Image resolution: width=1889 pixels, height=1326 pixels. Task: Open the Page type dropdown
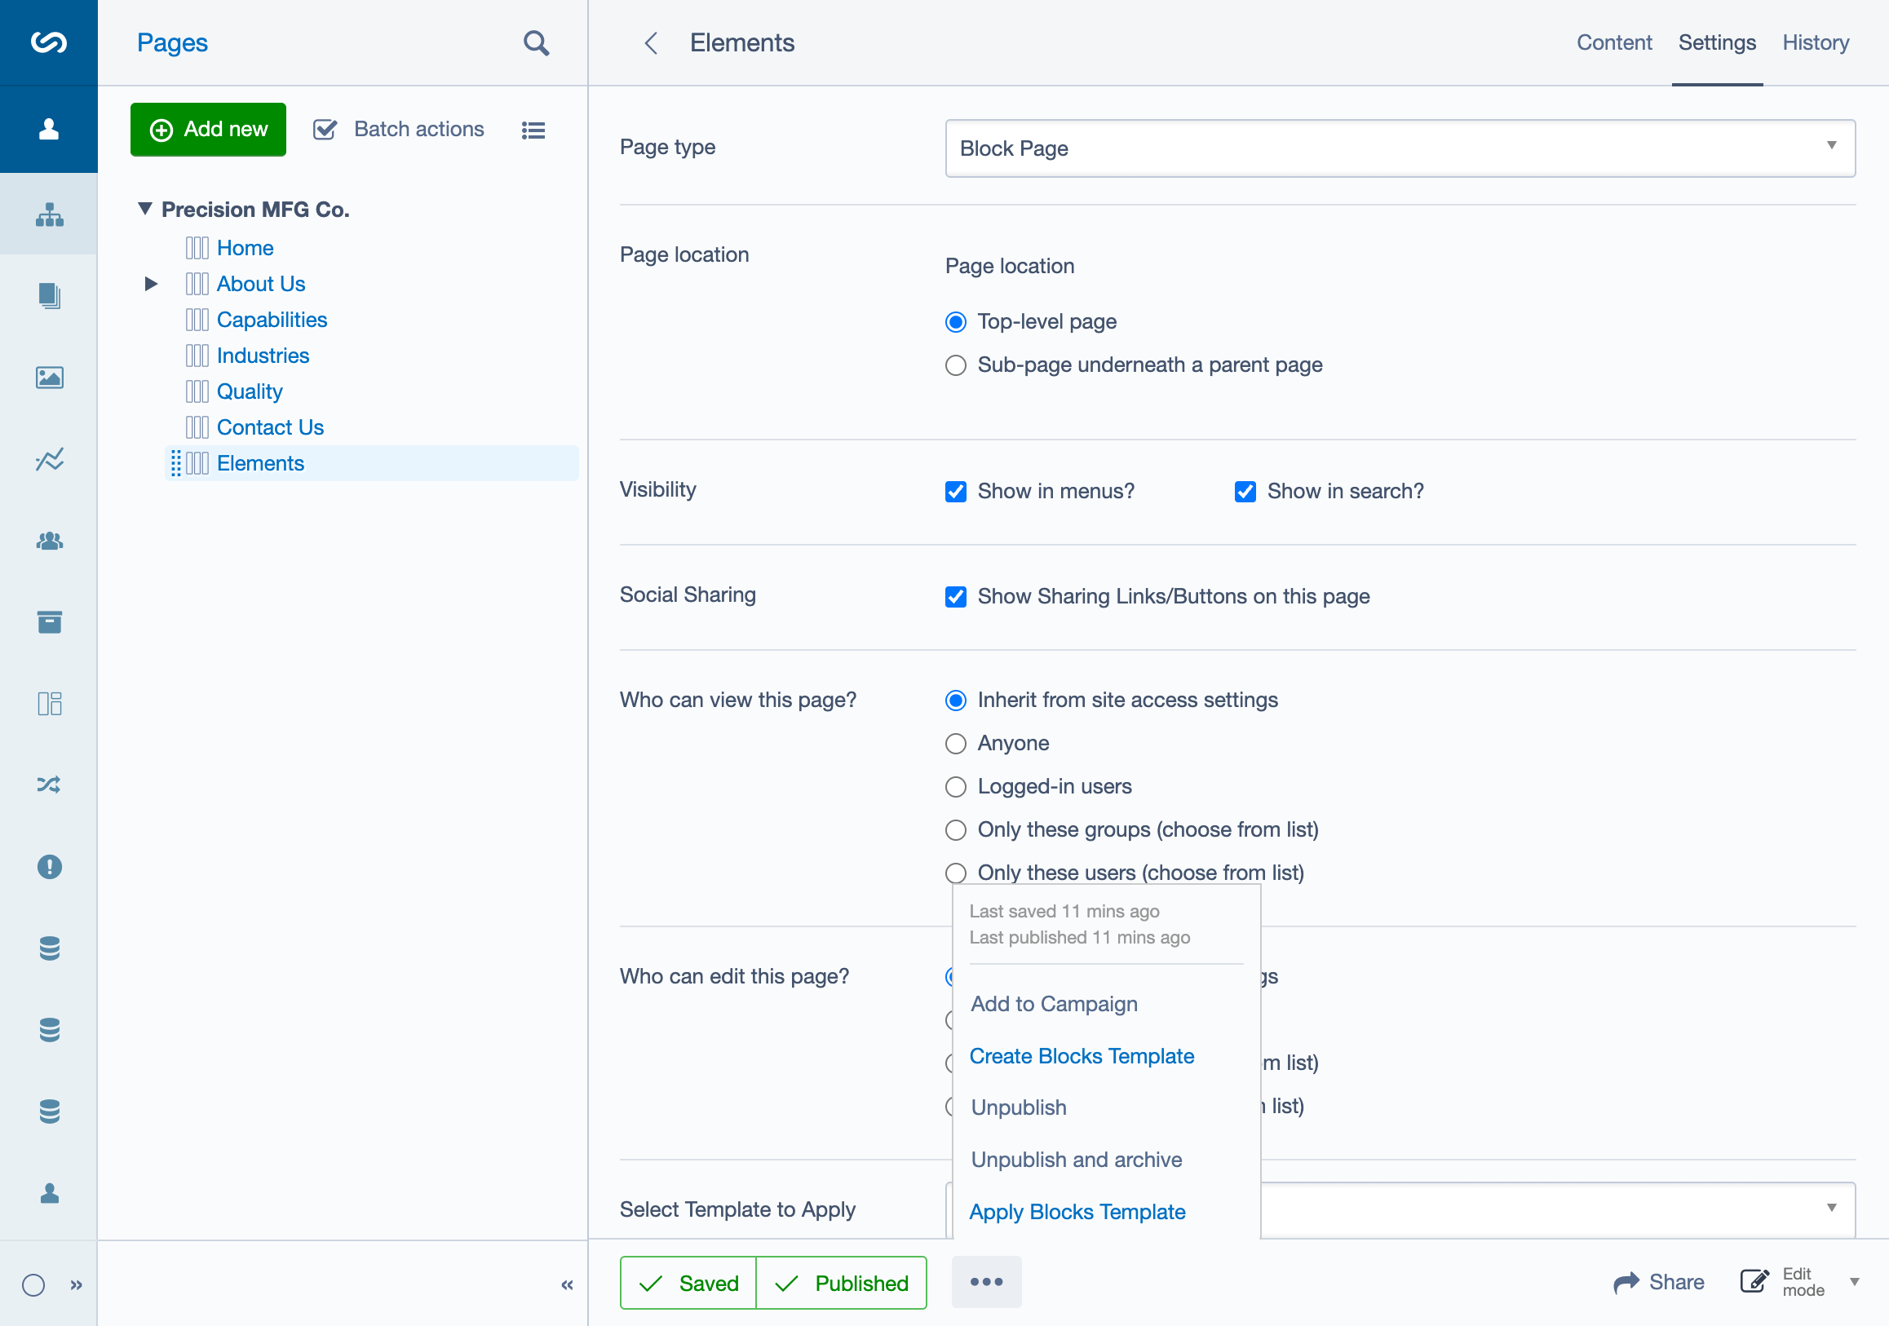click(x=1400, y=148)
